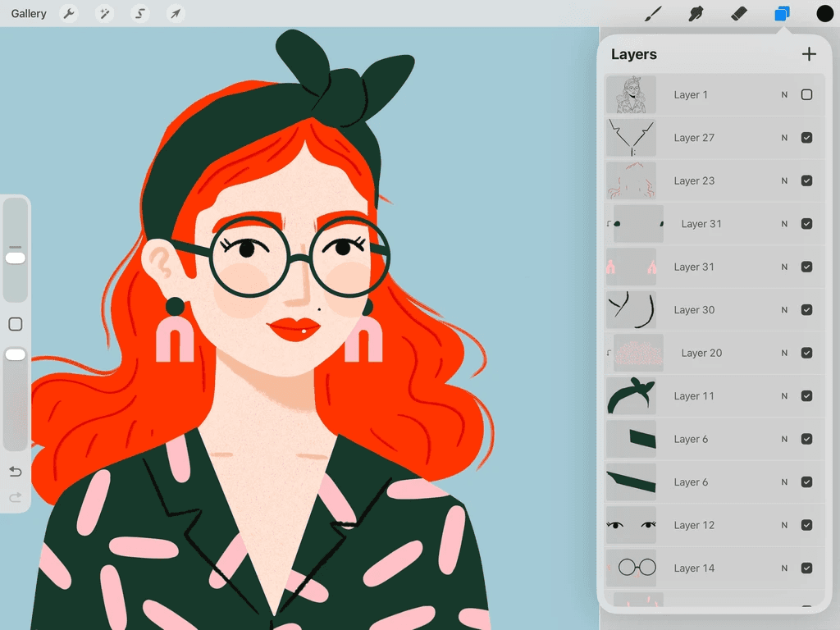Click the "Layer 12" name

click(x=694, y=525)
